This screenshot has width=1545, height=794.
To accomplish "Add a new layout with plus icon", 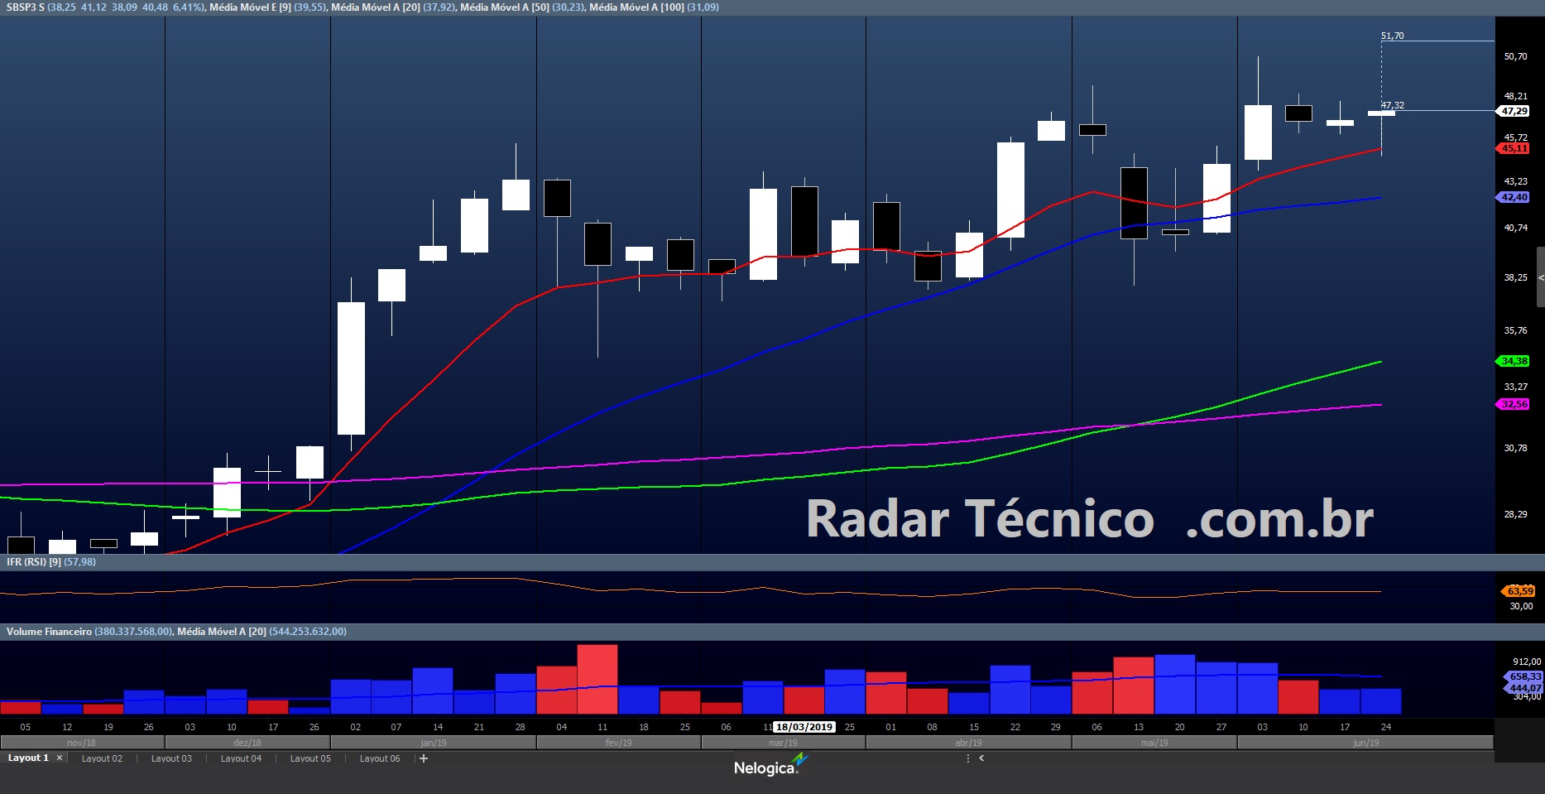I will click(424, 758).
